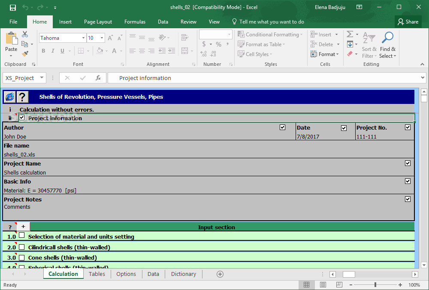
Task: Switch to the Tables sheet tab
Action: click(97, 274)
